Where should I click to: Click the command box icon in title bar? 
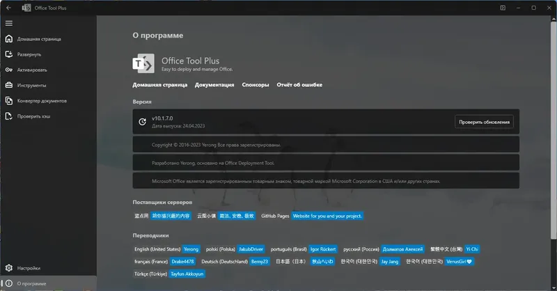(503, 8)
